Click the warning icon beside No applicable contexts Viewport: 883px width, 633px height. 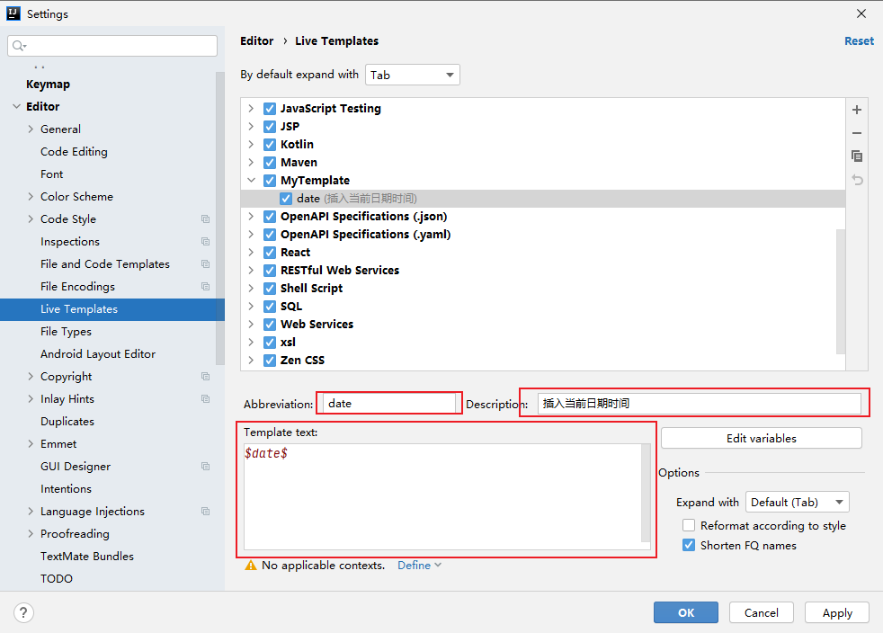tap(251, 566)
